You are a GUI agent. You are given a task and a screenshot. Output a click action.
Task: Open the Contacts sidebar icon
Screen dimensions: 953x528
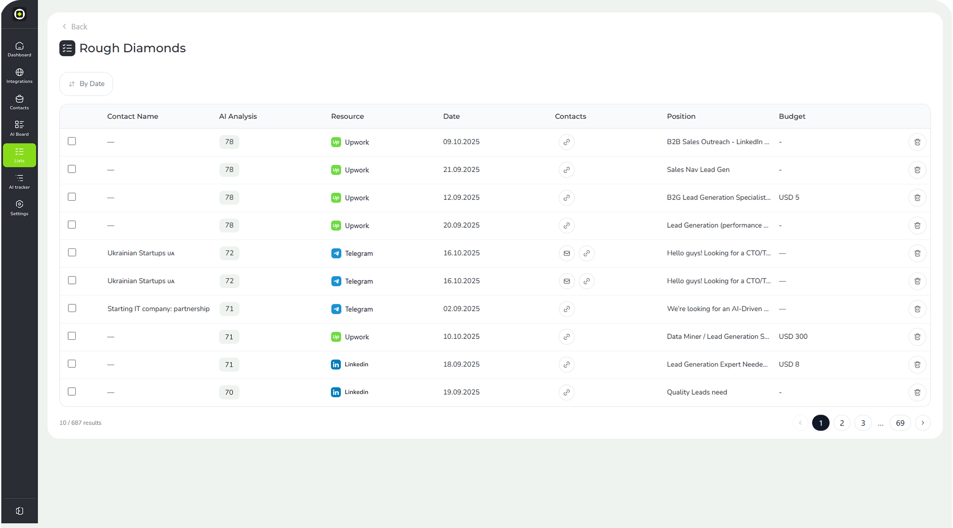(x=19, y=102)
